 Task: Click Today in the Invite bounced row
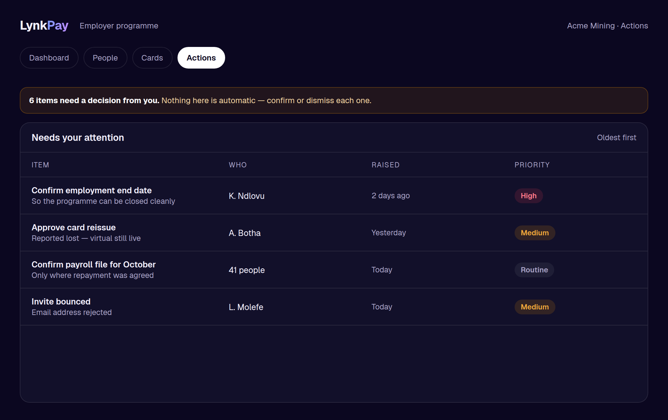(382, 307)
